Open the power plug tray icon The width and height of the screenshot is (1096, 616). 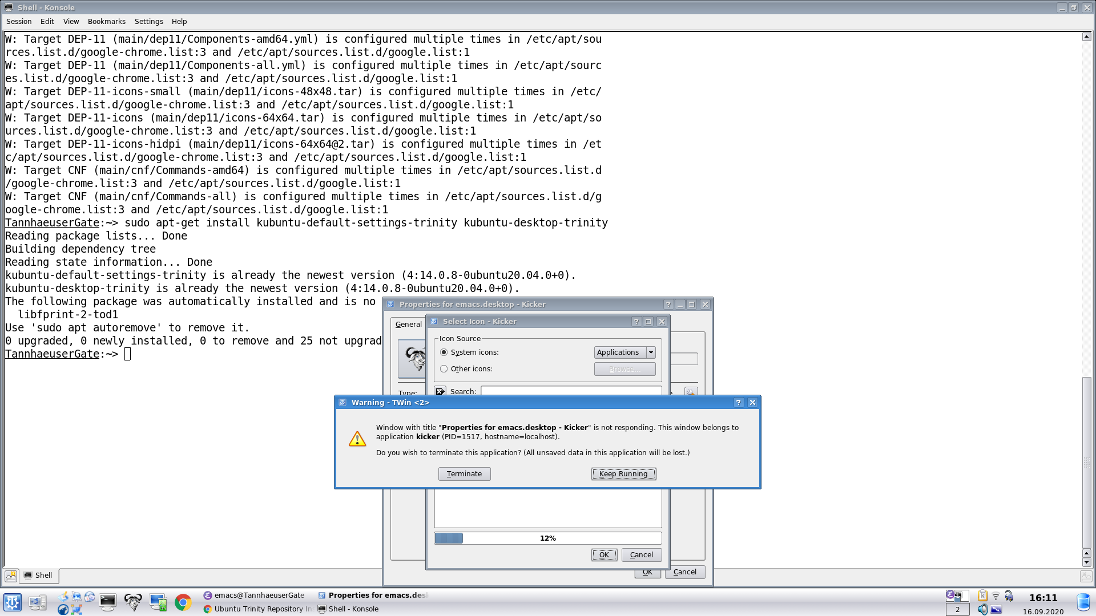coord(1009,595)
